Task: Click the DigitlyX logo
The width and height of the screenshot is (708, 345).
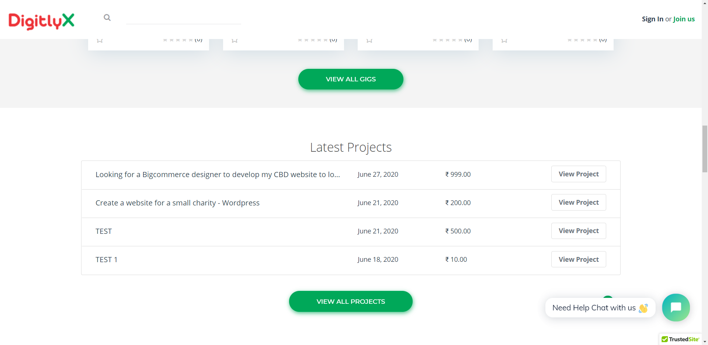Action: pos(41,21)
